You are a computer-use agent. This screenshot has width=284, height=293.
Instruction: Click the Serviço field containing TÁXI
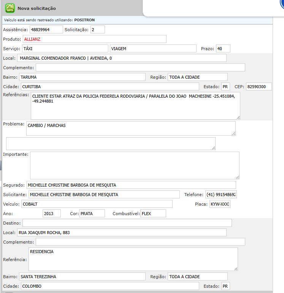(x=65, y=49)
